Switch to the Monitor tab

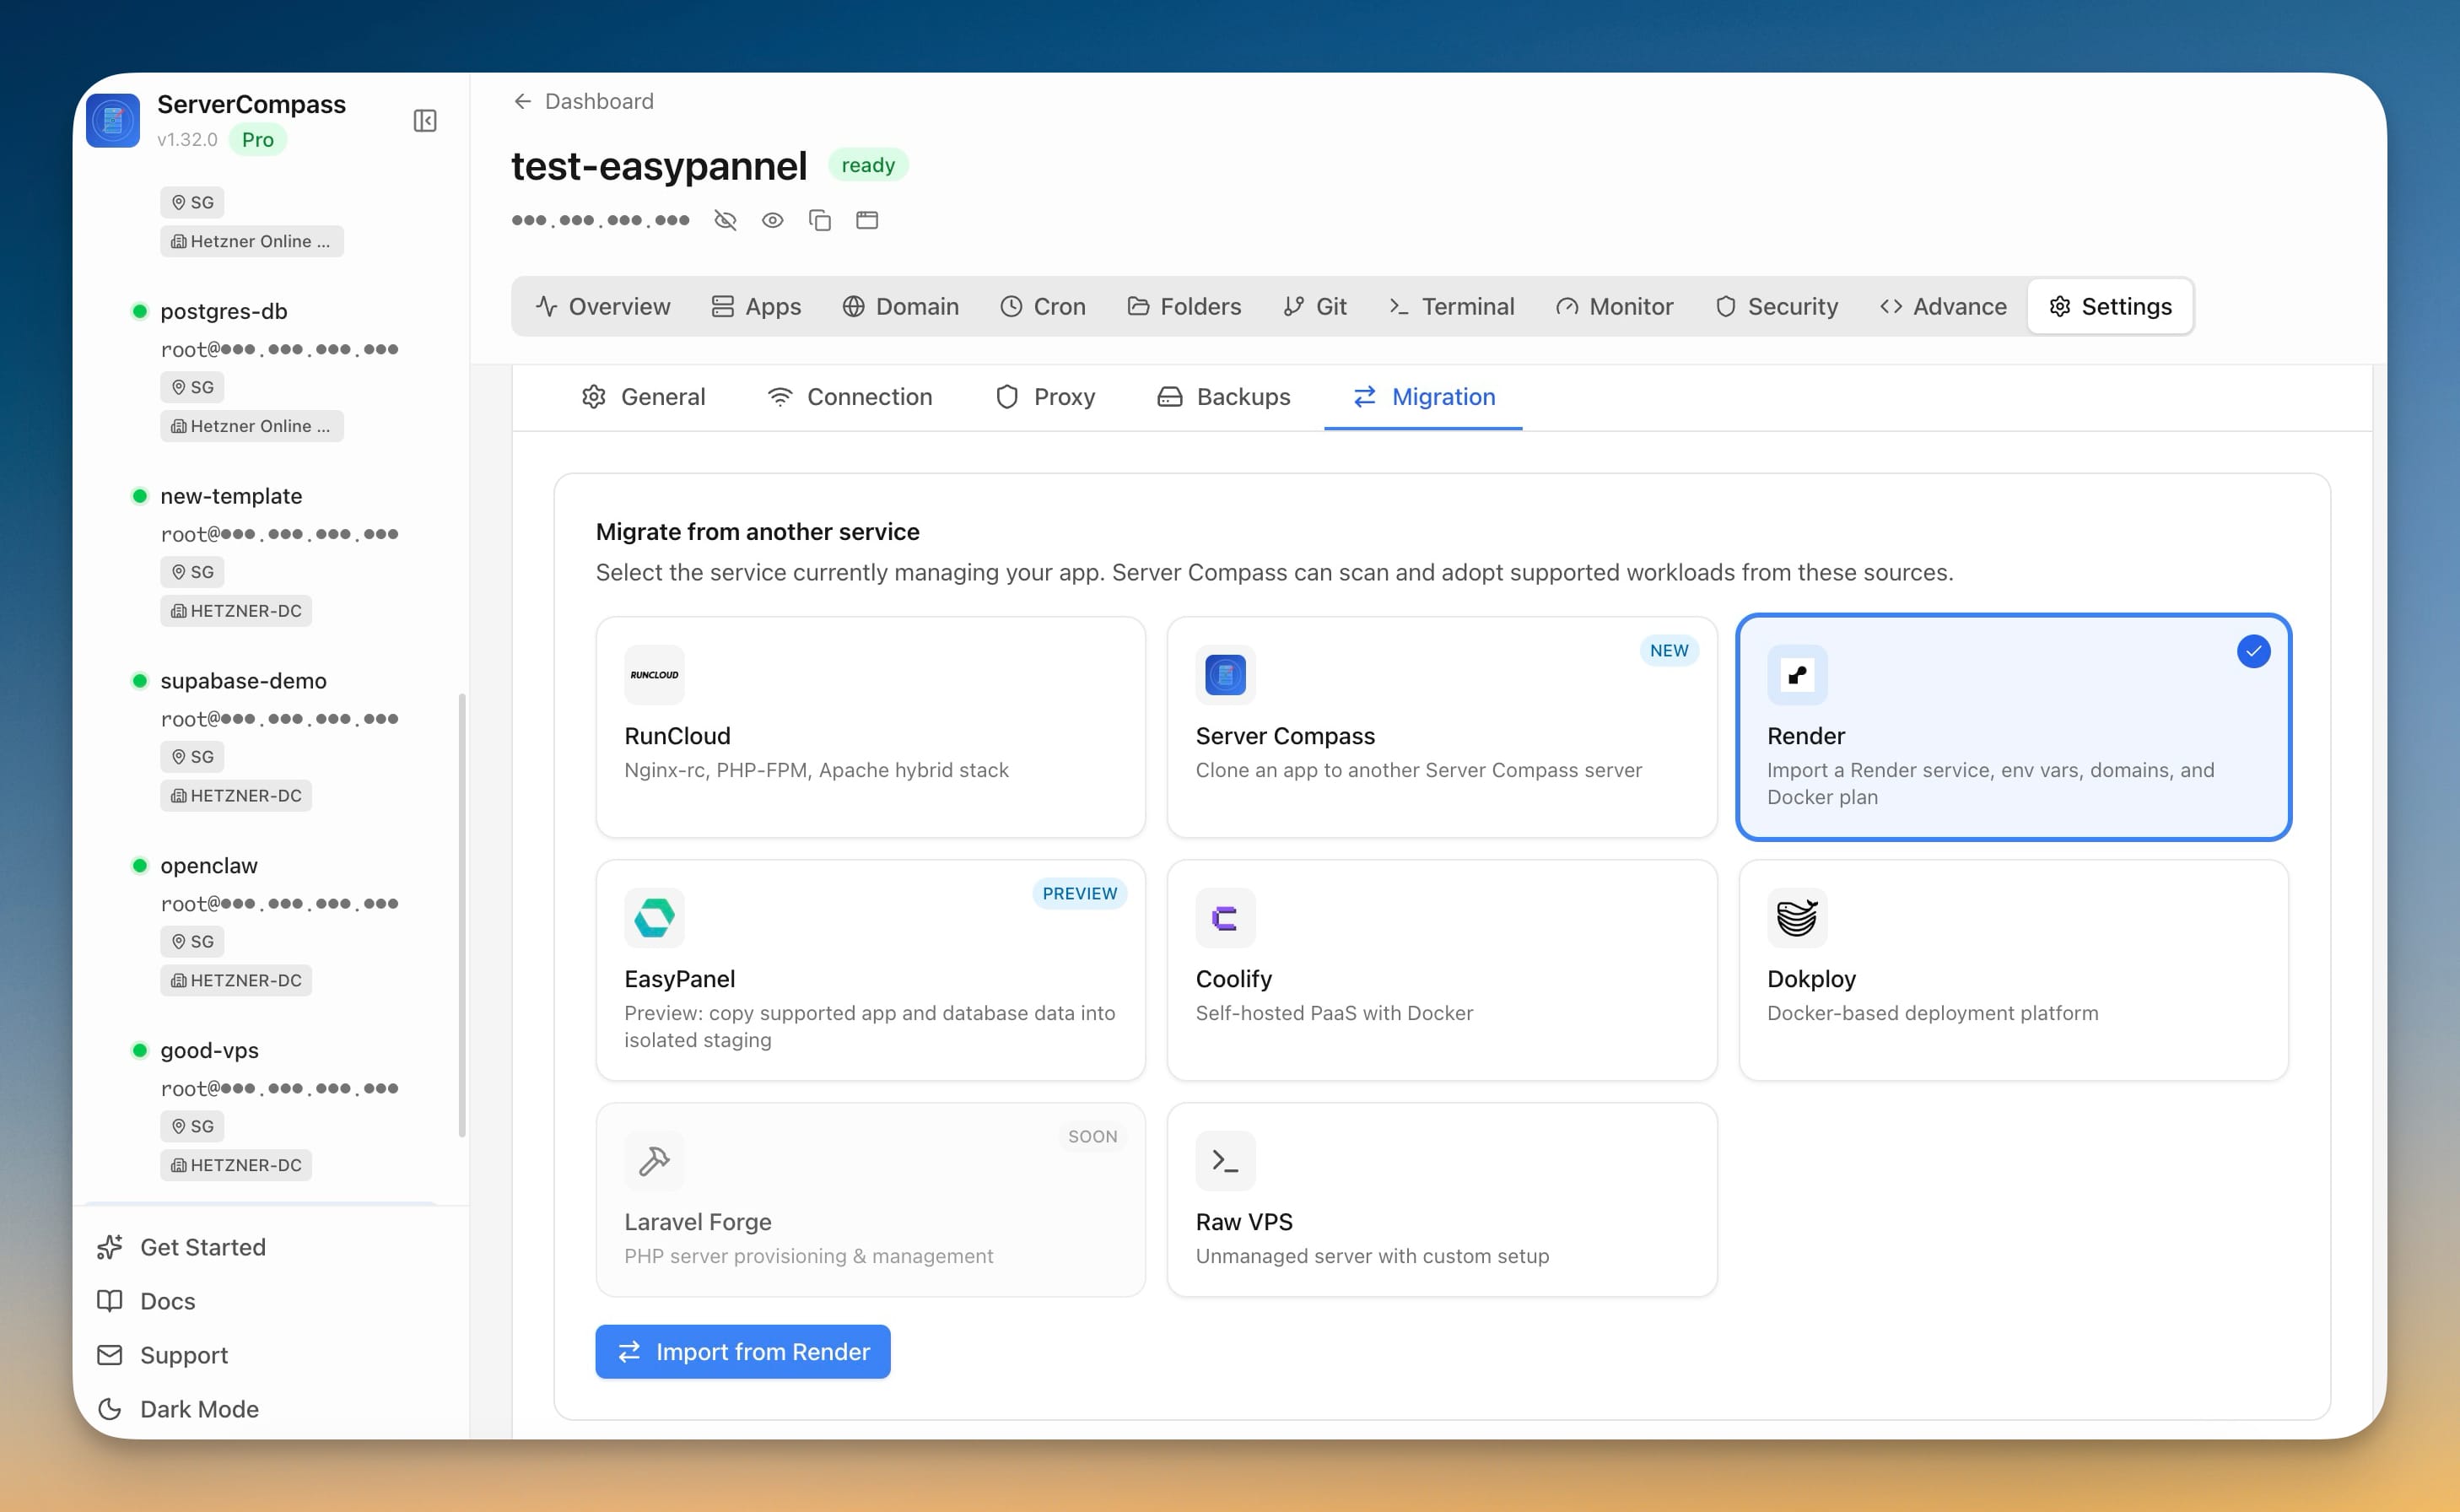[1615, 306]
